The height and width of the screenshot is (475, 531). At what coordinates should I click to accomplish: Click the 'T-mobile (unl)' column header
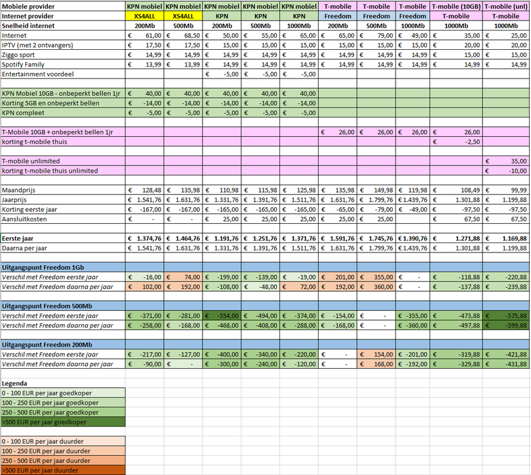click(x=506, y=7)
